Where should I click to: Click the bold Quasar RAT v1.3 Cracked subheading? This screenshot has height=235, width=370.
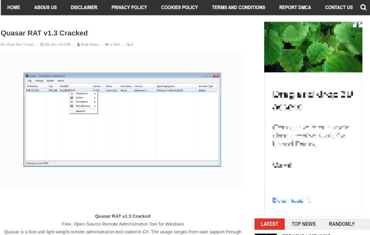click(123, 216)
